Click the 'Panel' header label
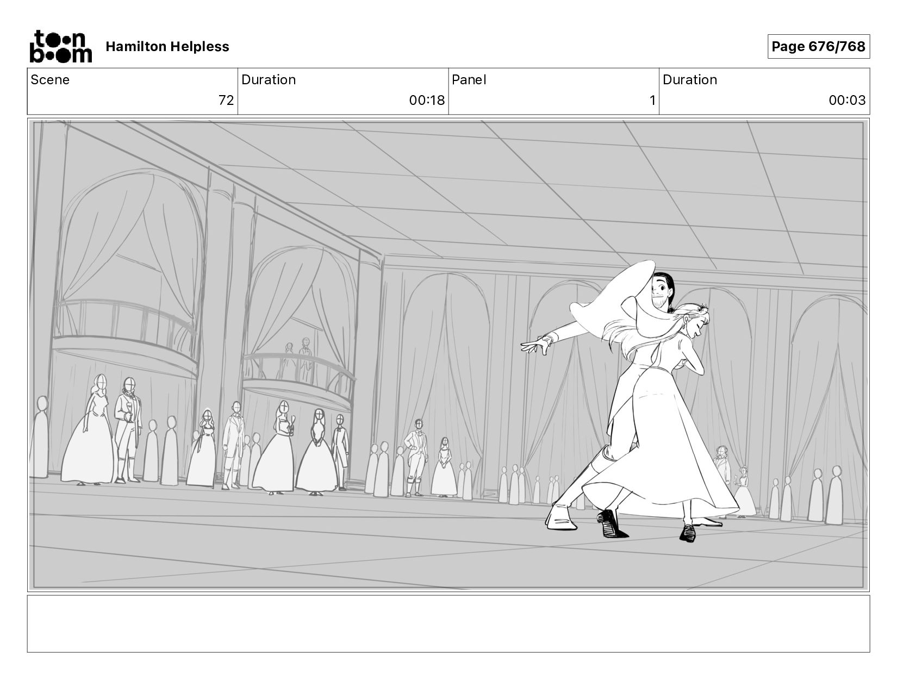897x693 pixels. point(469,80)
